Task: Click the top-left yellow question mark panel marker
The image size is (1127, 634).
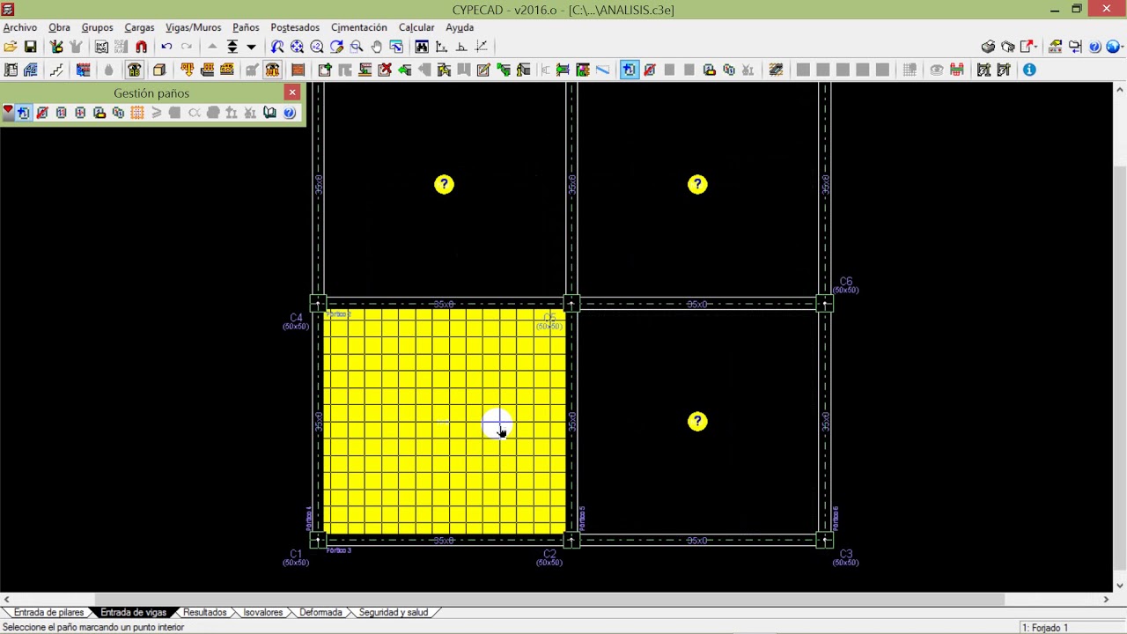Action: coord(444,184)
